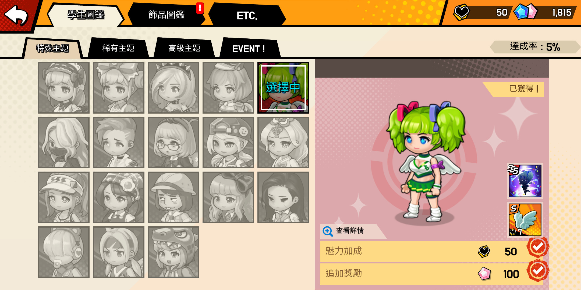
Task: Select the student with glasses portrait
Action: [173, 142]
